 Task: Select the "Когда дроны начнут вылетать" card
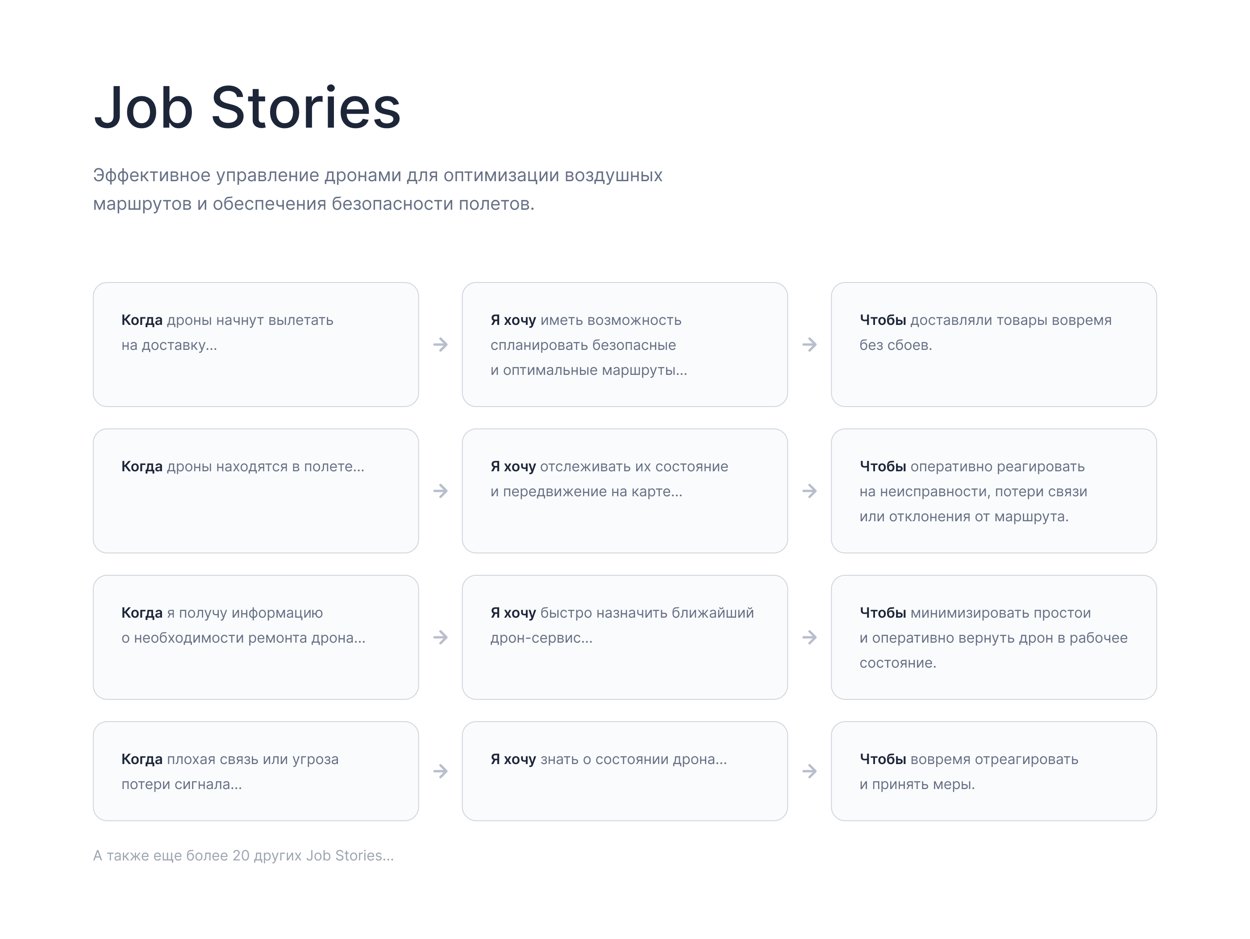[255, 345]
